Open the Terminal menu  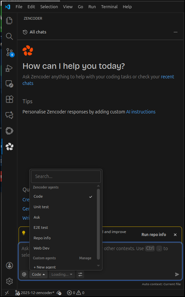pos(109,7)
